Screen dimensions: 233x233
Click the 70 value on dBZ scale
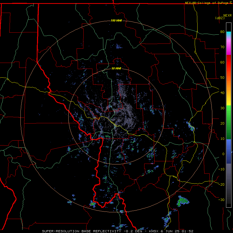point(222,47)
